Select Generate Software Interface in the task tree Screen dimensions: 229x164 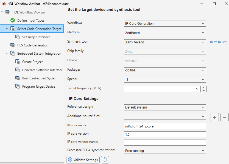click(42, 70)
